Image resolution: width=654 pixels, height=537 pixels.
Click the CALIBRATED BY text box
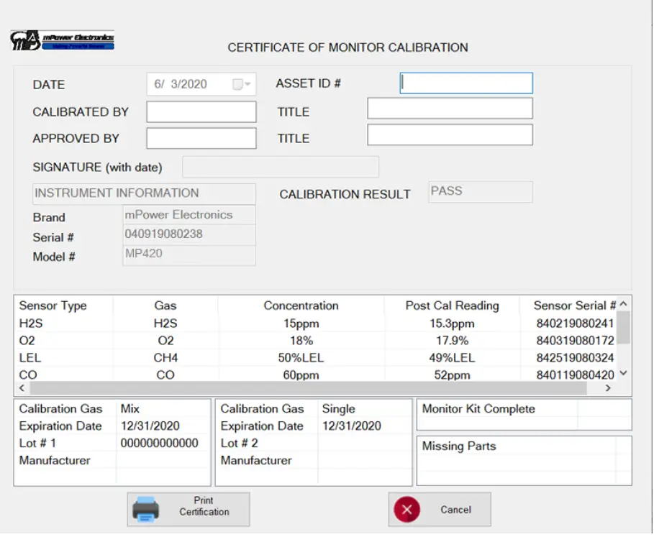point(201,111)
